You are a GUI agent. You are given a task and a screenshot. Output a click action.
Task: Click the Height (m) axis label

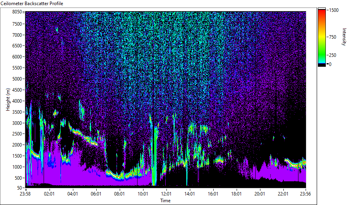(8, 100)
